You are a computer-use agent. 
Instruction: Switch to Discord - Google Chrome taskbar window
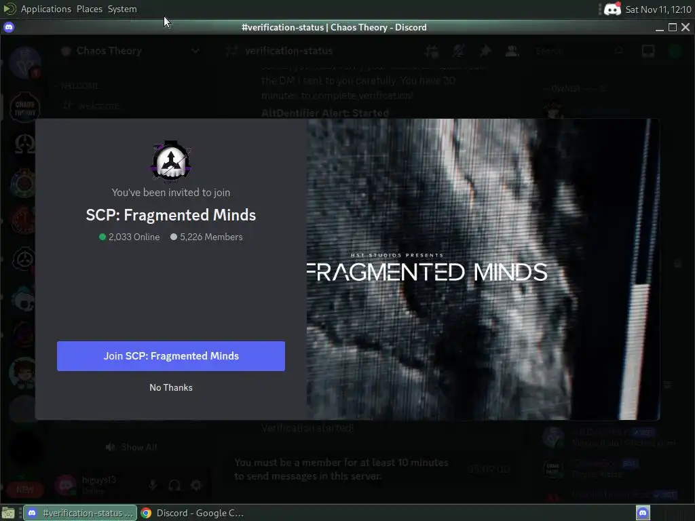(x=193, y=513)
